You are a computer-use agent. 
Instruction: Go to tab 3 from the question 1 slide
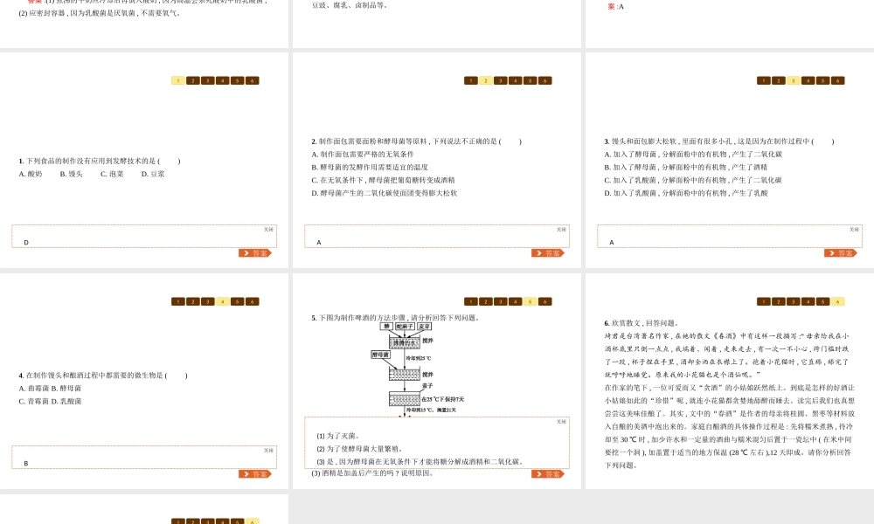(208, 80)
